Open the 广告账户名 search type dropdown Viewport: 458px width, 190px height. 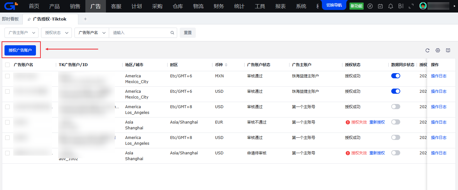(x=92, y=33)
